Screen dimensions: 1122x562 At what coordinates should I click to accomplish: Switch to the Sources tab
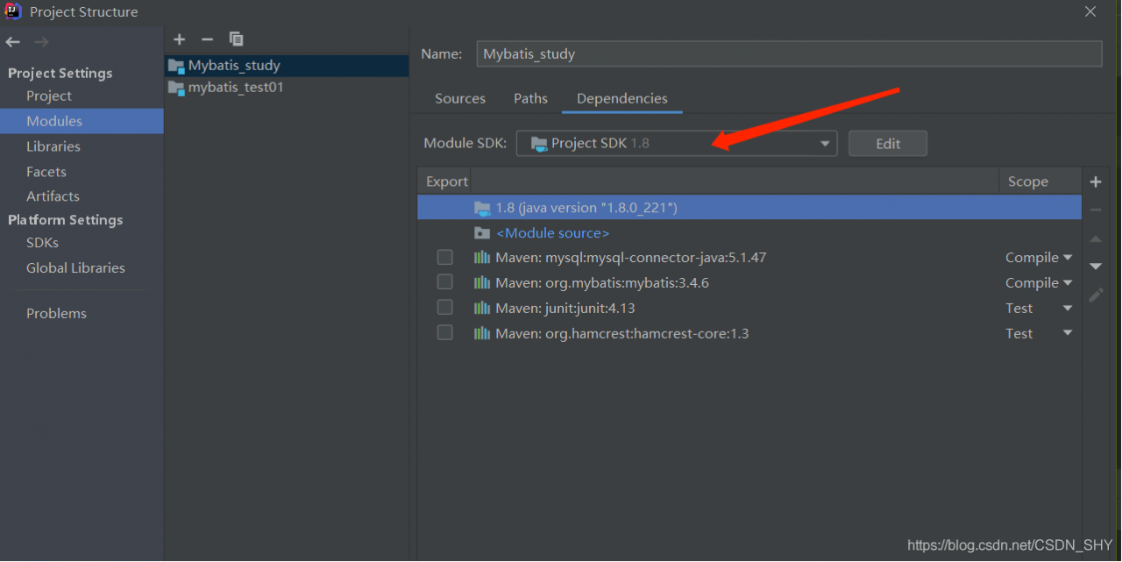click(460, 99)
